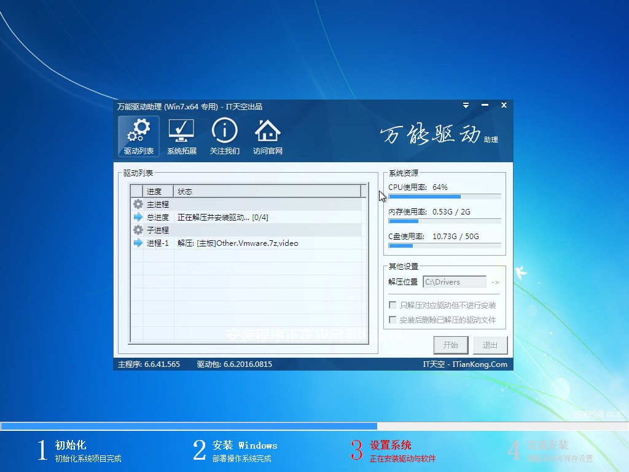Click the 内存使用率 progress bar
Image resolution: width=629 pixels, height=472 pixels.
[x=445, y=221]
